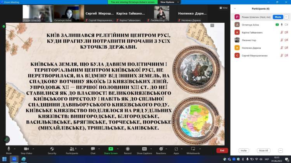Open the Apps icon

click(x=176, y=149)
